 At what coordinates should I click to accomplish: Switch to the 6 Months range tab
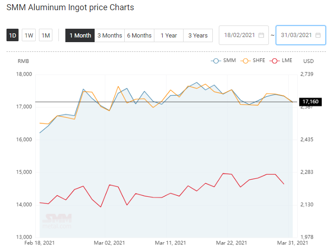click(140, 36)
